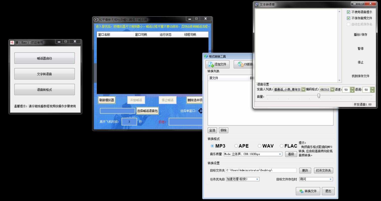Viewport: 381px width, 201px height.
Task: Click the 目标文件夹 path field
Action: coord(261,171)
